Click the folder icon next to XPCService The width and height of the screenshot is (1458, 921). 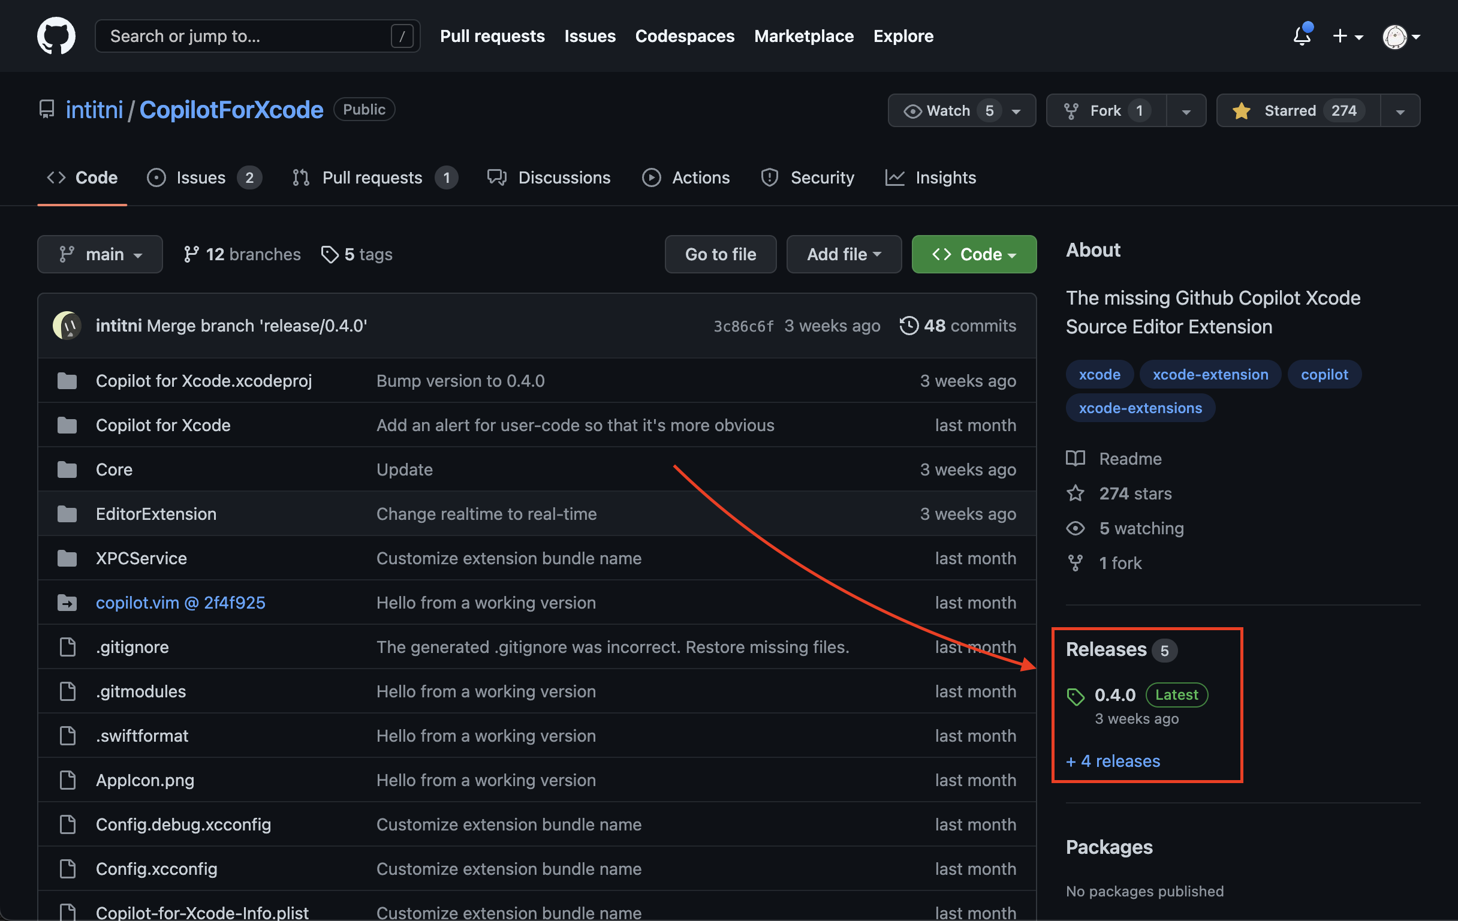click(67, 558)
